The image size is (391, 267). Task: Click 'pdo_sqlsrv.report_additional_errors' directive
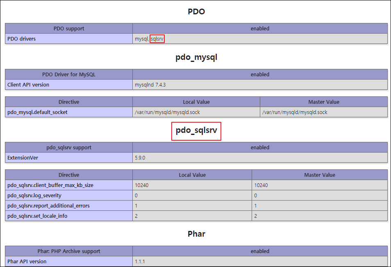(x=48, y=205)
